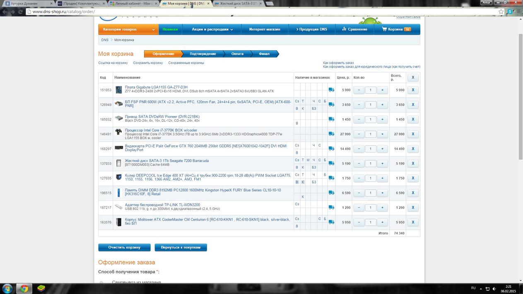
Task: Decrease quantity of БП FSP PNR 600W
Action: tap(359, 104)
